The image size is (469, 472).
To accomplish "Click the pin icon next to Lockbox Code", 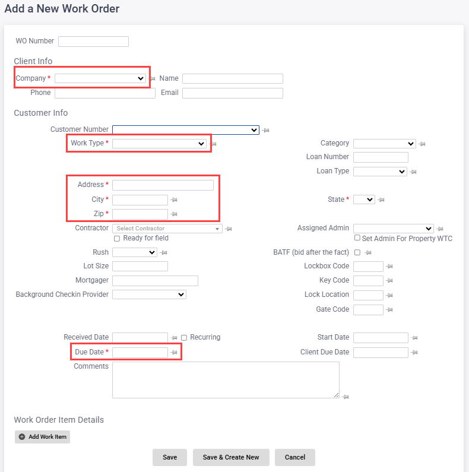I will click(x=390, y=267).
